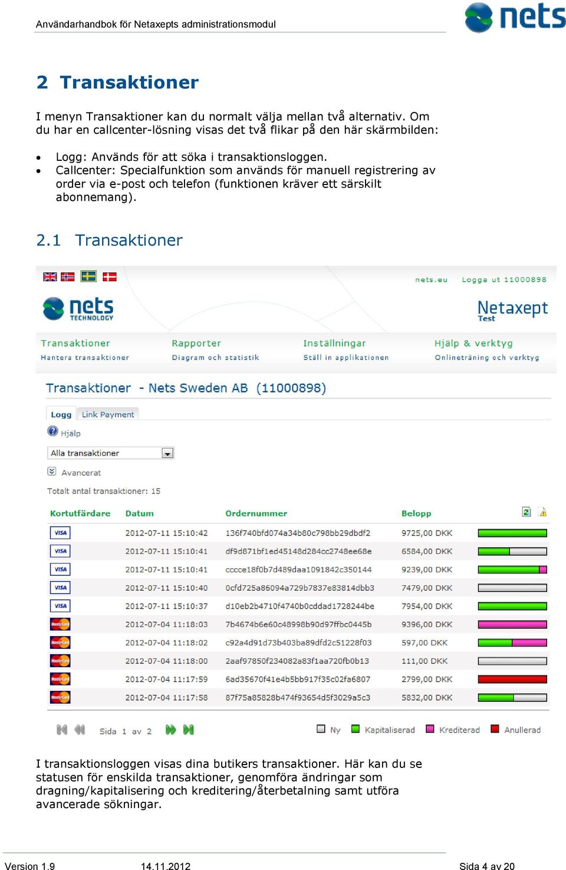Click status bar for the 7479,00 DKK row
566x870 pixels.
coord(512,588)
